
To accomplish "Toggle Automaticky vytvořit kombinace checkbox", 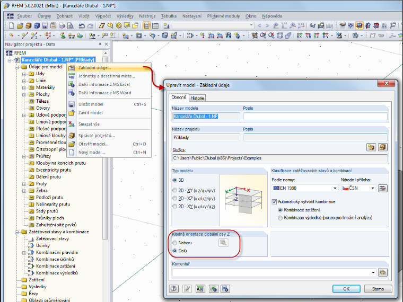I will click(x=274, y=201).
